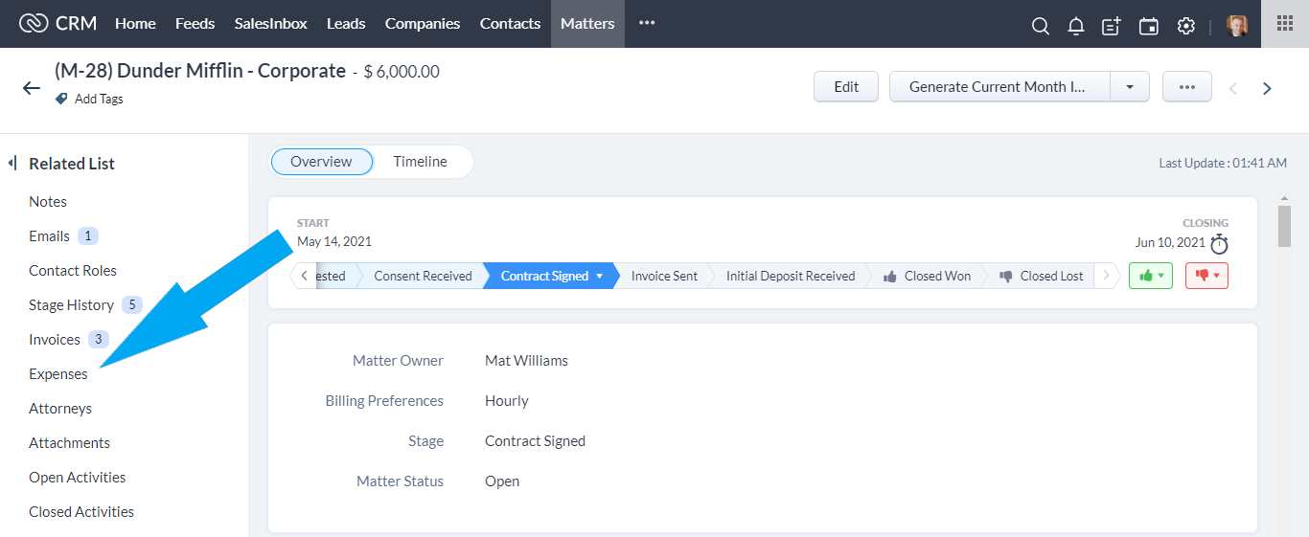Click the Mat Williams owner value

(x=526, y=361)
